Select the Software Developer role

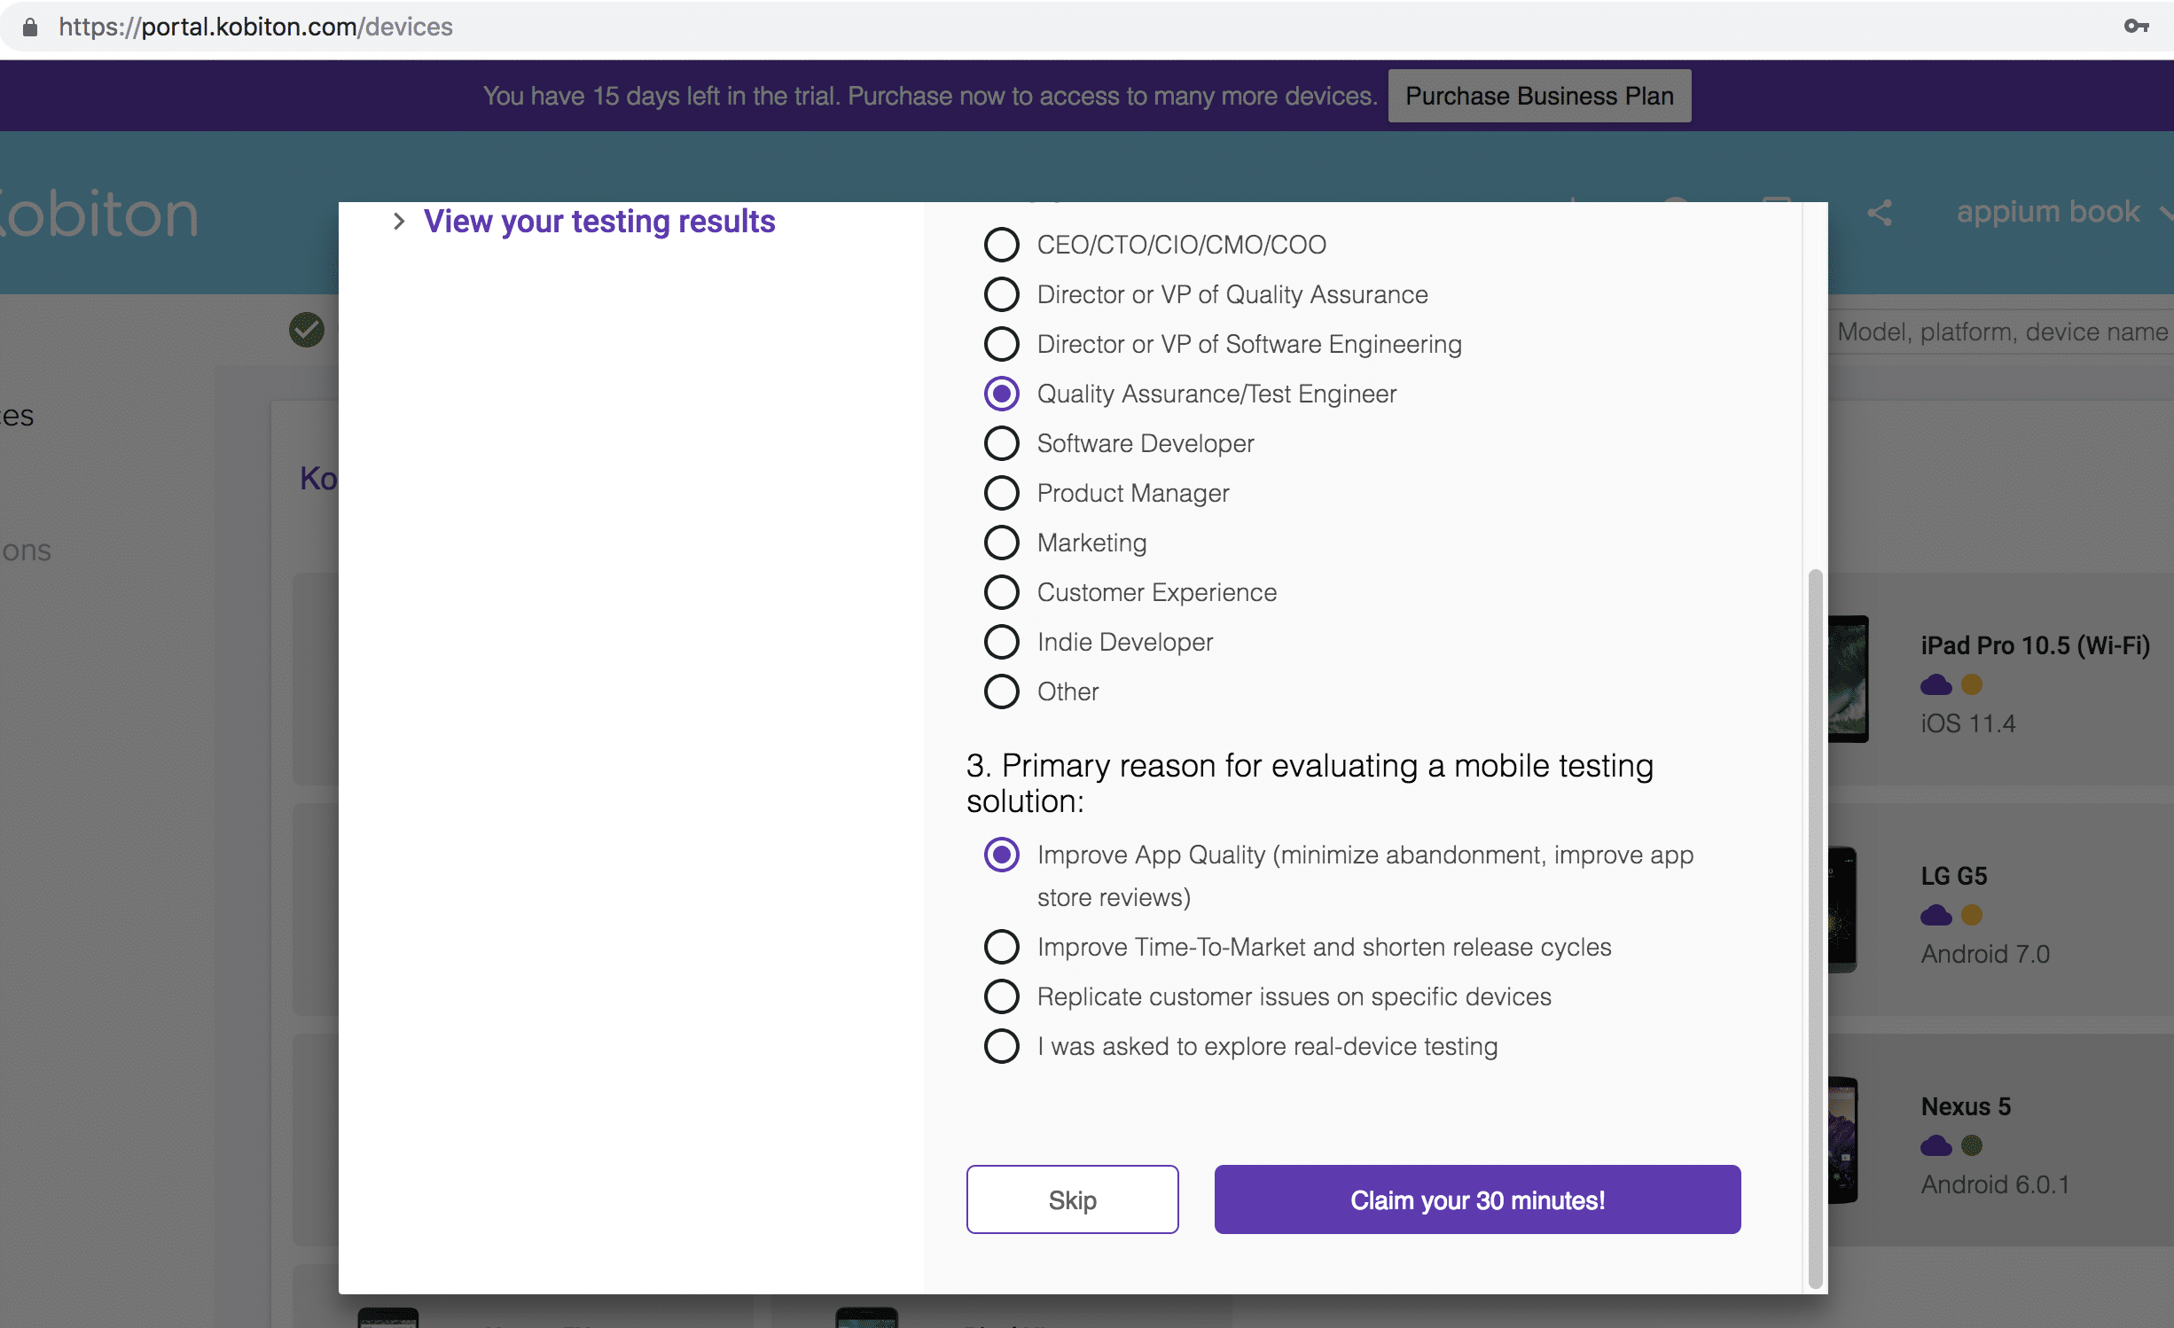pos(1002,443)
